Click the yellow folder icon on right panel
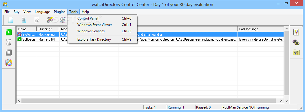 click(296, 52)
